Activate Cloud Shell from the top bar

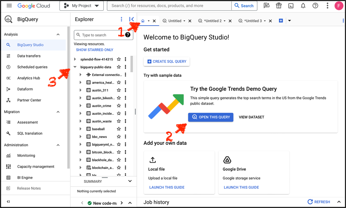pos(291,6)
